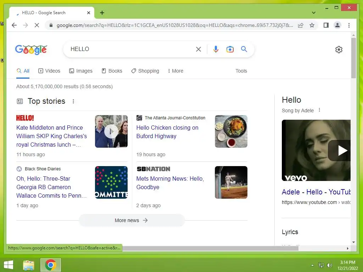Close the HELLO - Google Search tab
Viewport: 363px width, 272px height.
(x=88, y=13)
